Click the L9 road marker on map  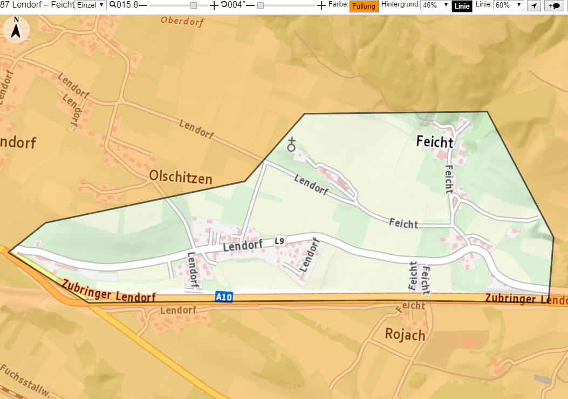click(x=279, y=240)
